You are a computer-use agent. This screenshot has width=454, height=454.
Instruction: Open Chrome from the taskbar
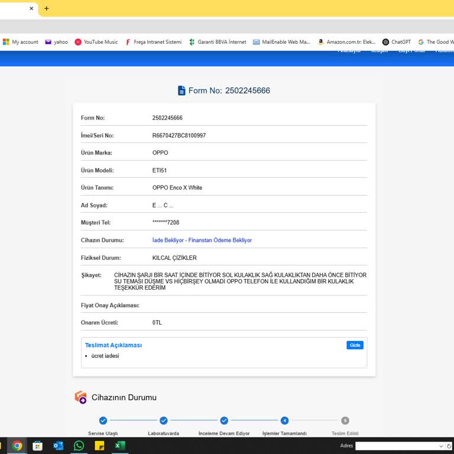click(17, 446)
